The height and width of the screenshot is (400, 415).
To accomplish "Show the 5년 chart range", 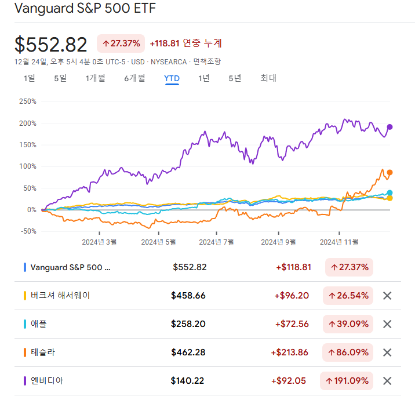I will (x=235, y=79).
